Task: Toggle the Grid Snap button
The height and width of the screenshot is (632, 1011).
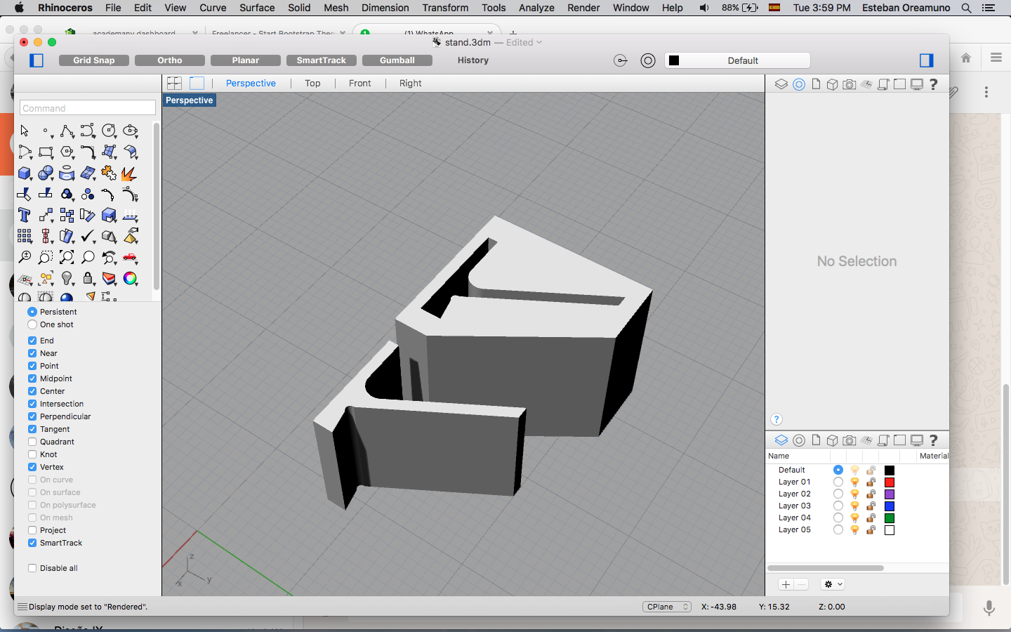Action: 94,60
